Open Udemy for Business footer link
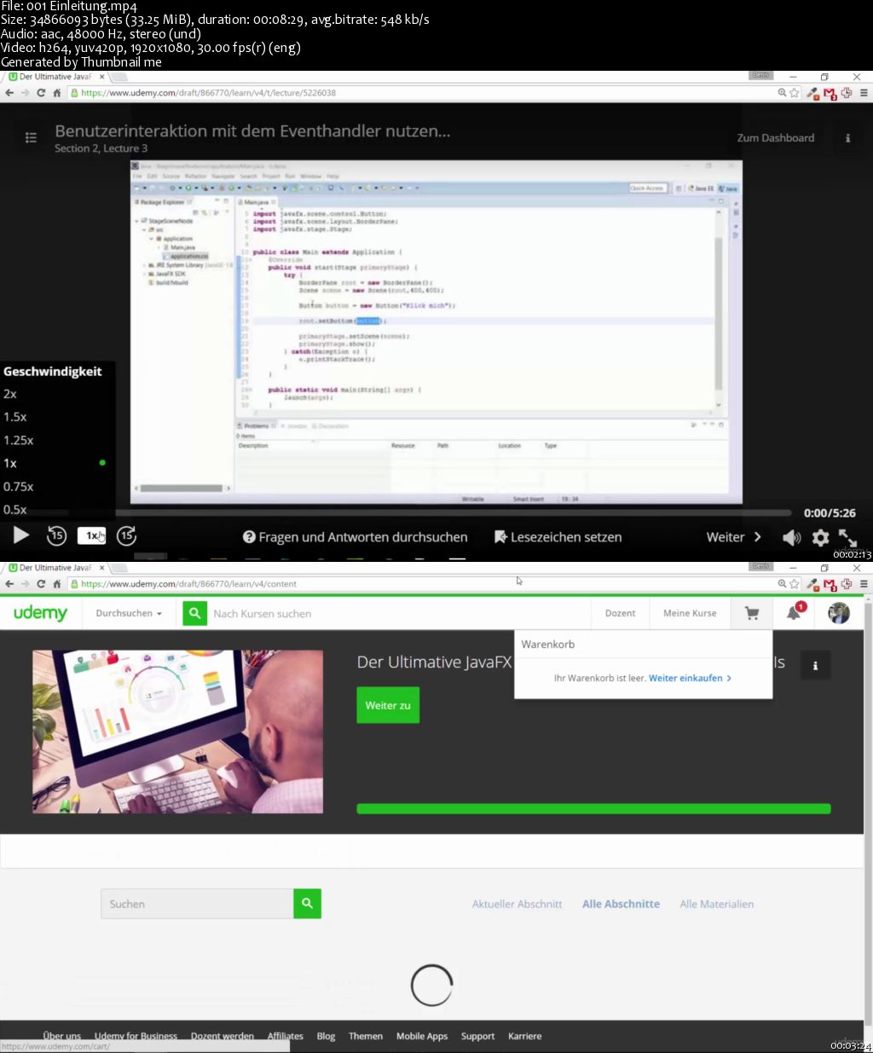Image resolution: width=873 pixels, height=1053 pixels. (x=136, y=1036)
